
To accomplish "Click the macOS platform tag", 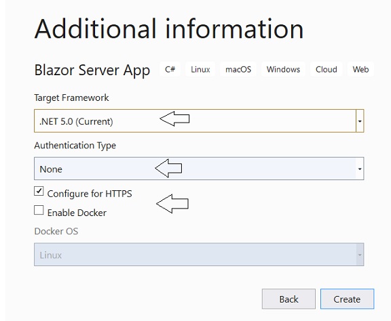I will tap(238, 69).
